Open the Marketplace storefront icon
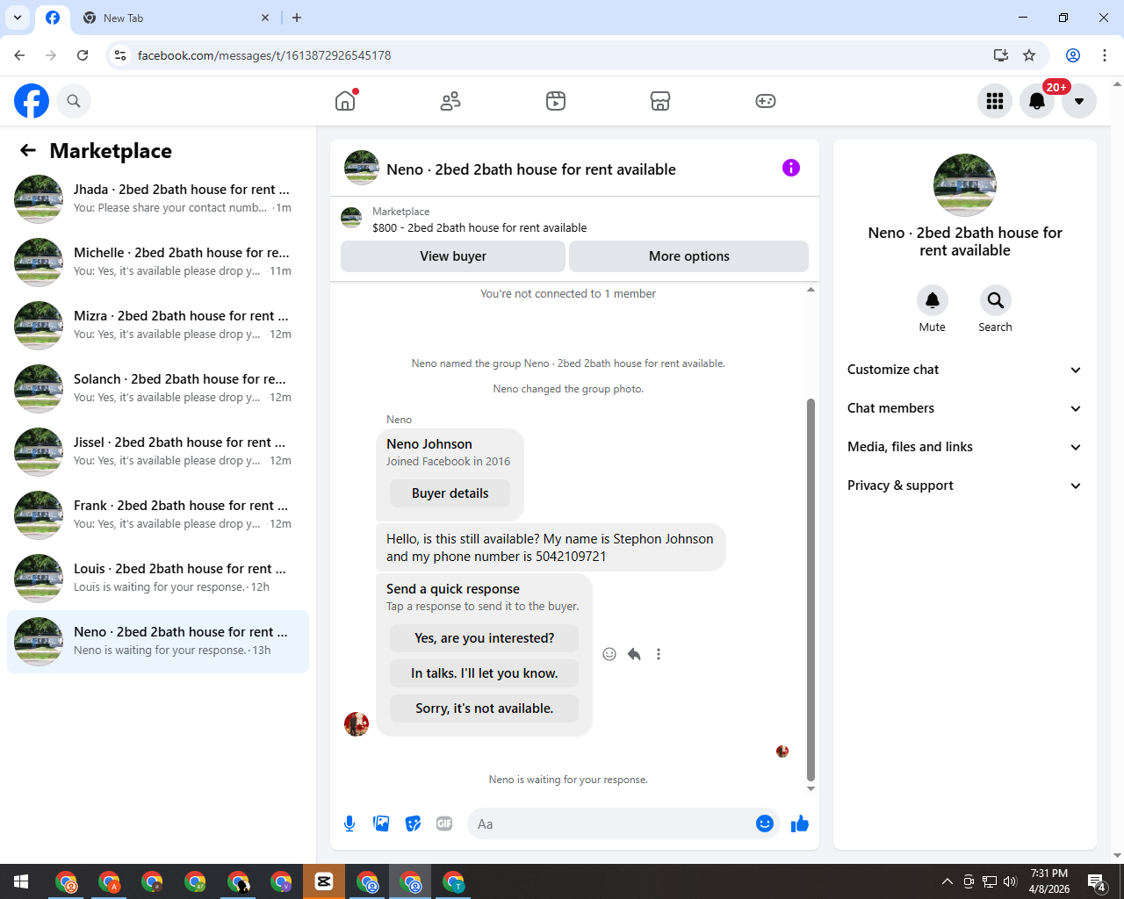Image resolution: width=1124 pixels, height=899 pixels. [660, 101]
